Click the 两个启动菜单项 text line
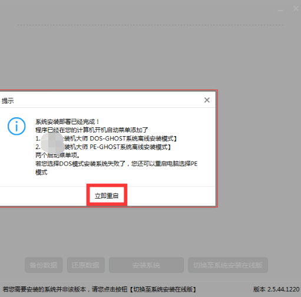301x297 pixels. [x=58, y=156]
